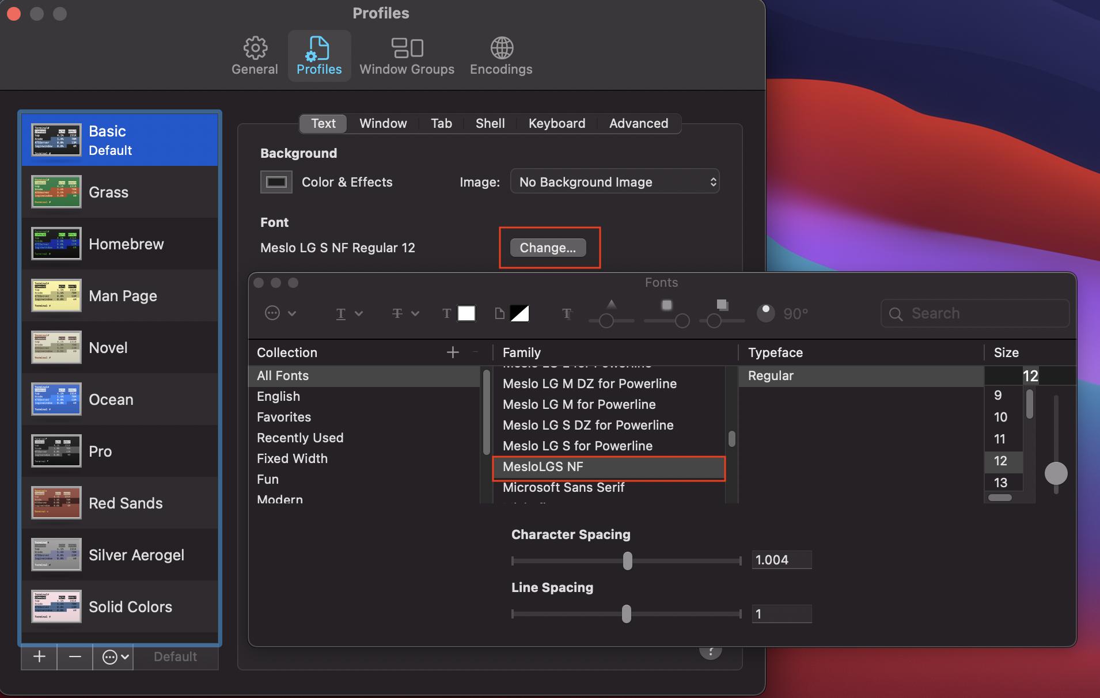Choose font size 13 in list
This screenshot has height=698, width=1100.
point(1003,483)
